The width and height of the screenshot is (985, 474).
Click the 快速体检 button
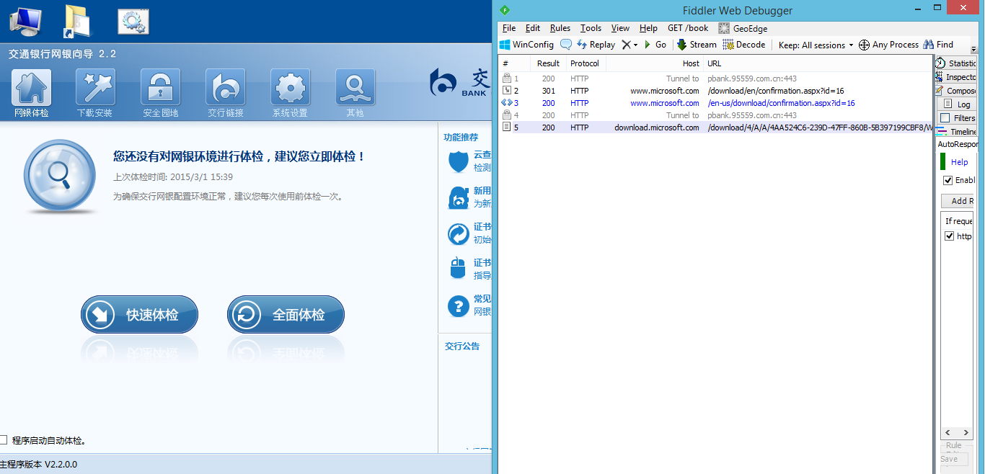click(x=139, y=315)
